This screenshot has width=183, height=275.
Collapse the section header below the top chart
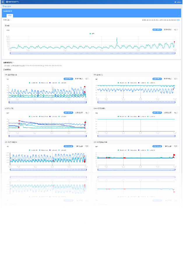click(9, 62)
